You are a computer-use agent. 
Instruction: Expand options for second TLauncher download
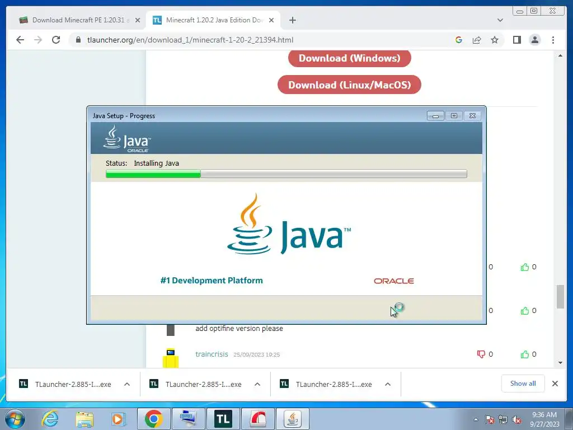257,384
